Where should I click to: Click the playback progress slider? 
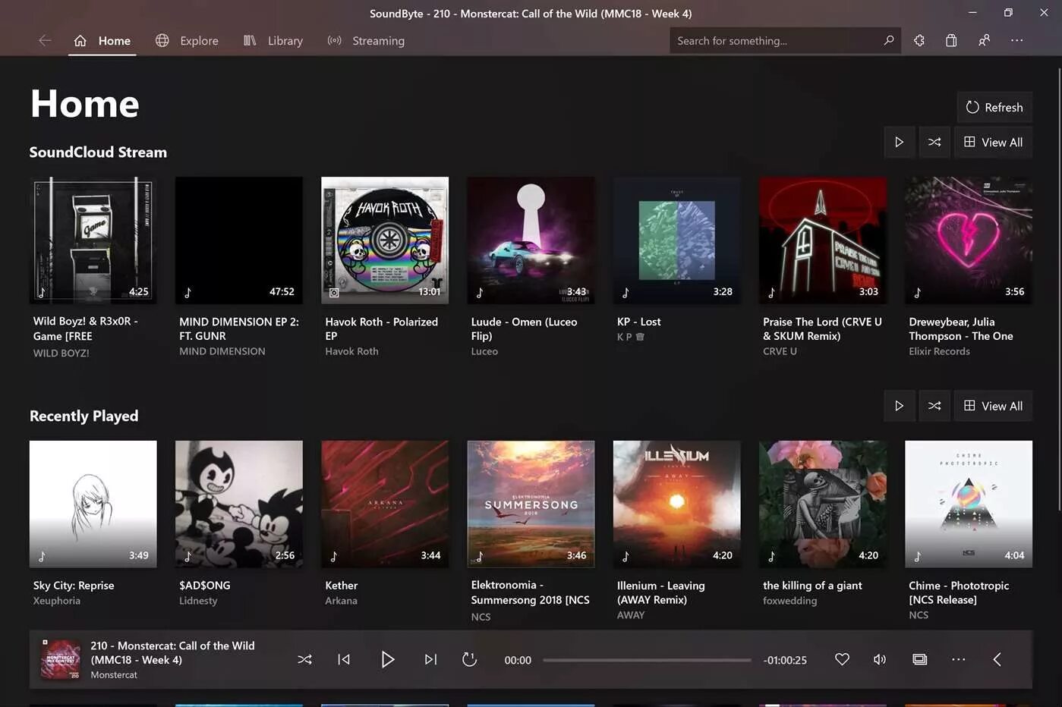[647, 660]
